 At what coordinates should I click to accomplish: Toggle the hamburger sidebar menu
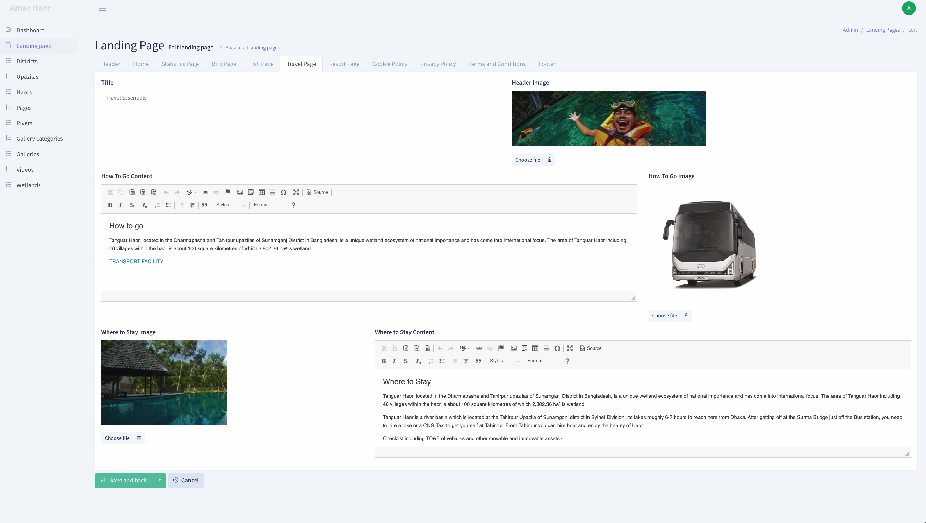(x=102, y=8)
